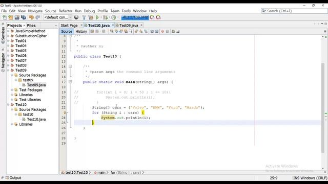Image resolution: width=328 pixels, height=184 pixels.
Task: Click the Debug Project toolbar icon
Action: 106,17
